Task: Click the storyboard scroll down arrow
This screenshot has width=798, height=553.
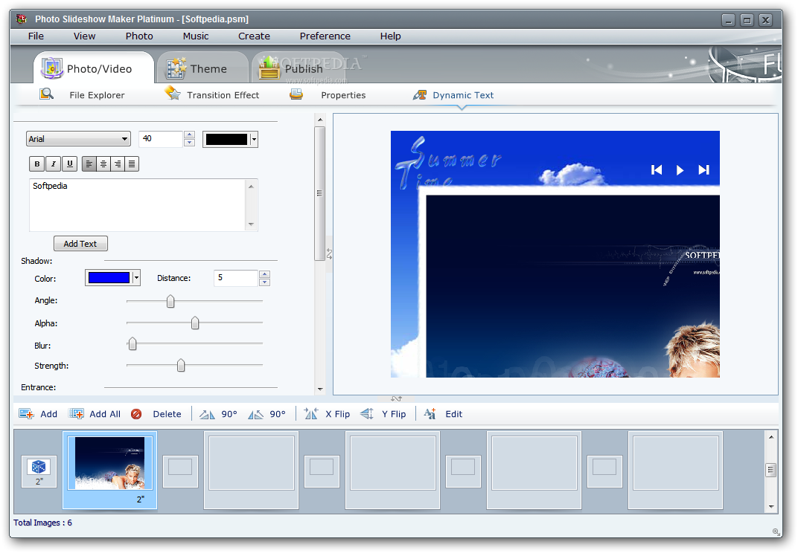Action: (771, 506)
